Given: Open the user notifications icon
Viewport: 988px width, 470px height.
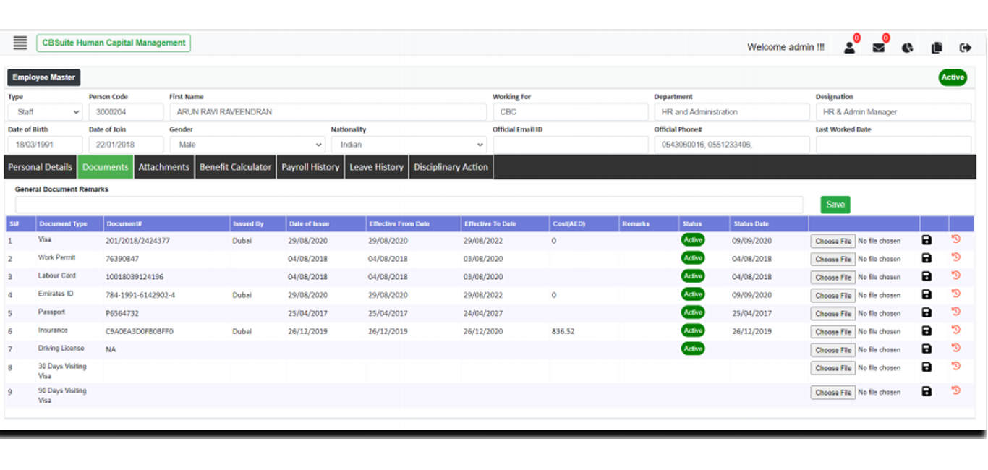Looking at the screenshot, I should point(850,48).
